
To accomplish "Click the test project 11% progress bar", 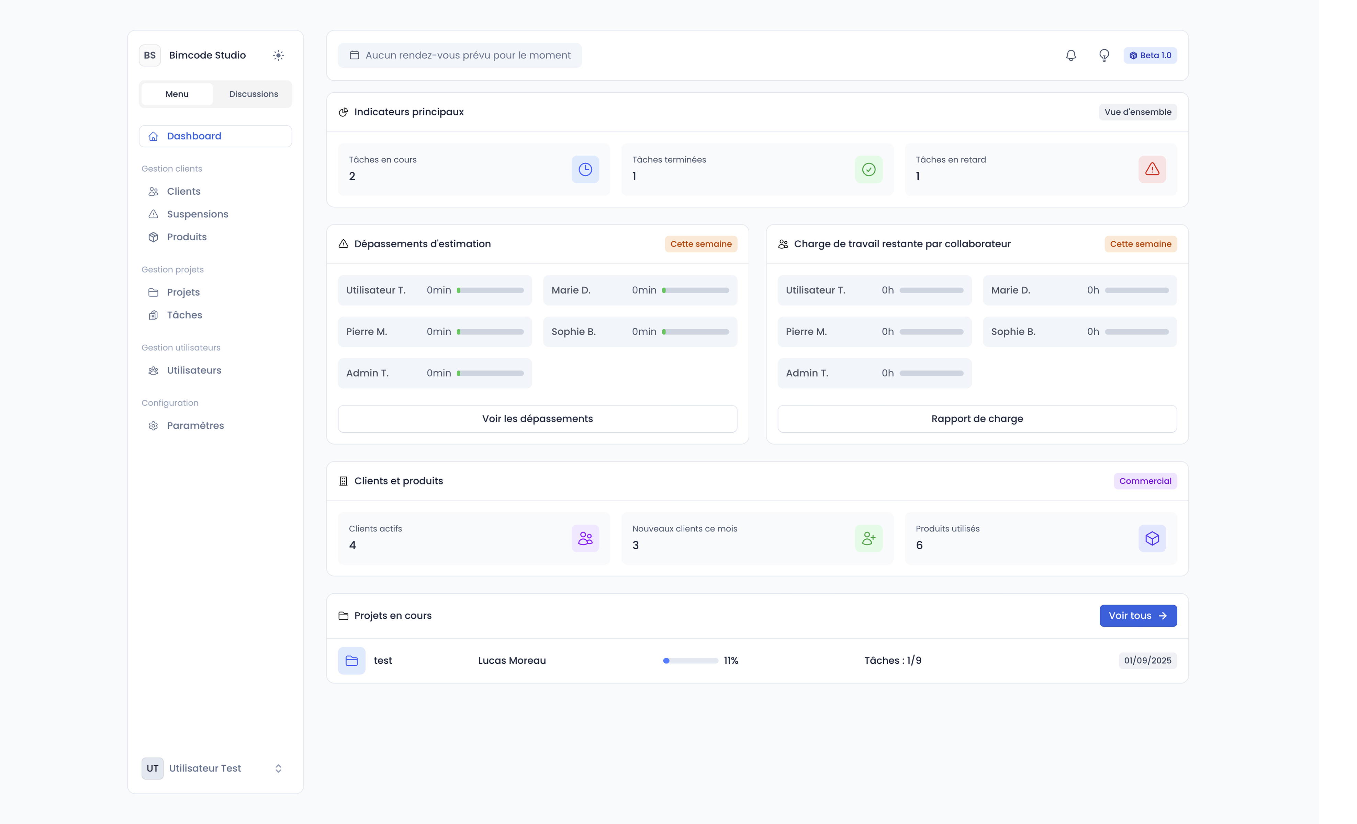I will tap(691, 661).
